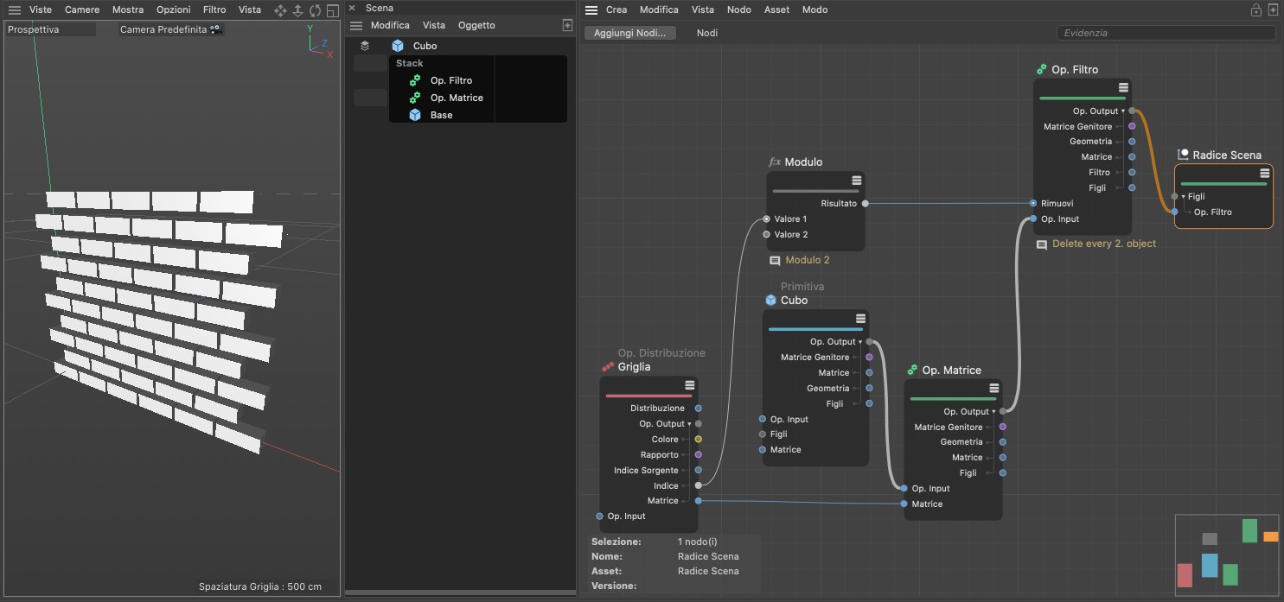Click the Rimuovi input port on Op. Filtro
Viewport: 1284px width, 602px height.
point(1033,204)
